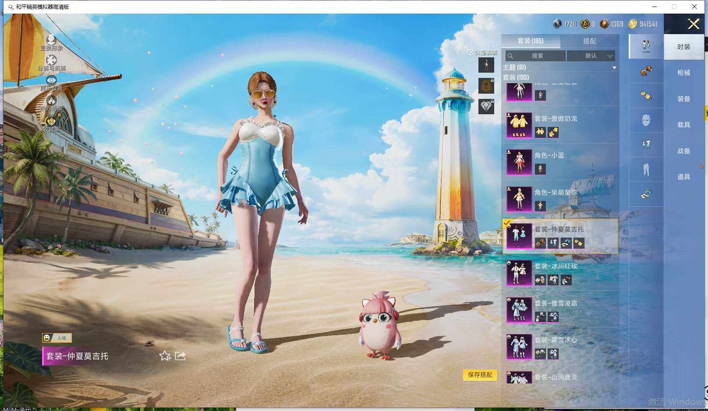Select quick-change character slot icon

pos(486,65)
